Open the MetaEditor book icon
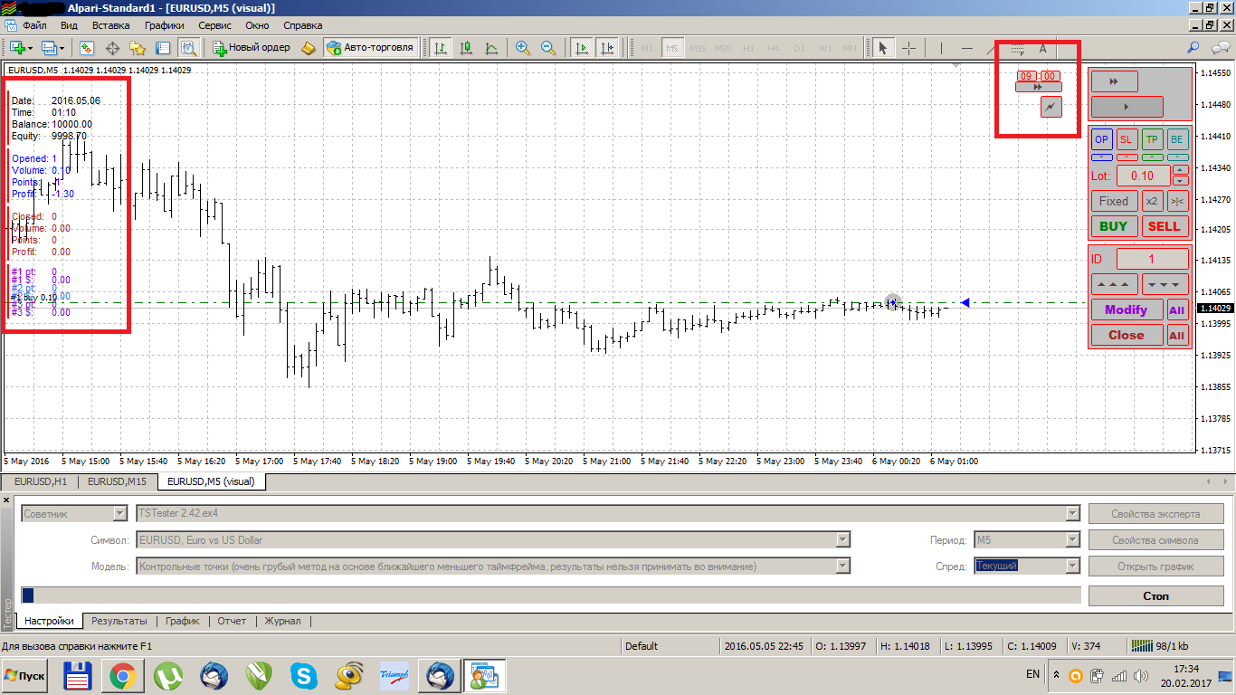 [309, 47]
